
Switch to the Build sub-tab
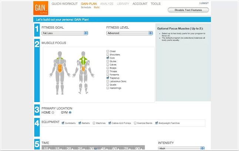97,7
